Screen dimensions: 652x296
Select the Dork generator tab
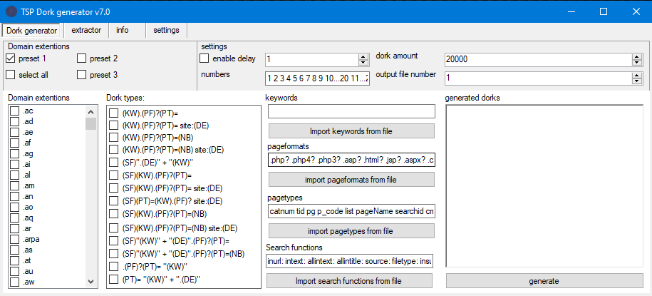coord(32,31)
